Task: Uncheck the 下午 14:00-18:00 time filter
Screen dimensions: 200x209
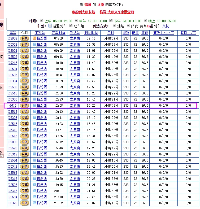Action: [111, 20]
